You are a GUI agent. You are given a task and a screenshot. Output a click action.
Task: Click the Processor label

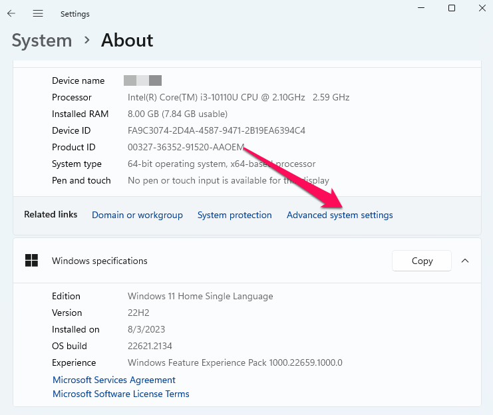tap(71, 98)
